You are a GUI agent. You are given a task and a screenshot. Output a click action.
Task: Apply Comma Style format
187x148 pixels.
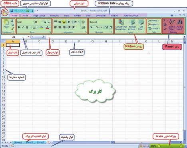coord(102,27)
